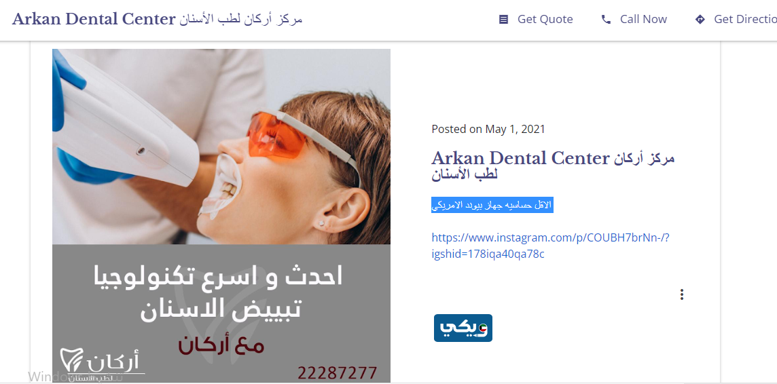The width and height of the screenshot is (777, 384).
Task: Click the highlighted Arabic description text
Action: point(492,205)
